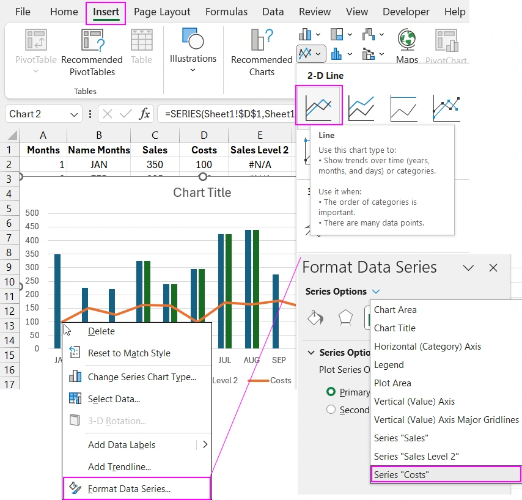The height and width of the screenshot is (500, 522).
Task: Open the Effects pentagon icon in format pane
Action: tap(346, 317)
